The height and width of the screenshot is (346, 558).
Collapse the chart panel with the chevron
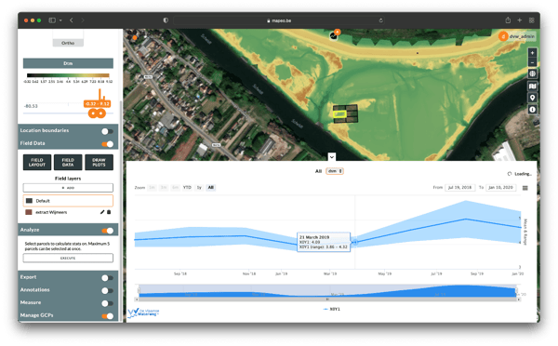[332, 156]
